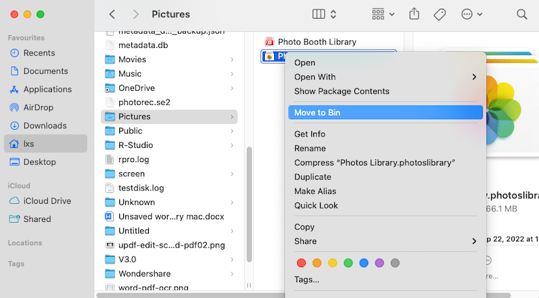The image size is (539, 298).
Task: Select the Wondershare folder
Action: pos(144,274)
